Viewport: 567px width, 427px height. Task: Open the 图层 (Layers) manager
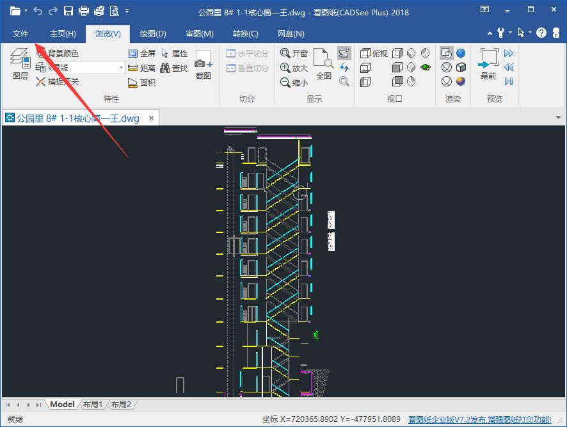pos(20,67)
